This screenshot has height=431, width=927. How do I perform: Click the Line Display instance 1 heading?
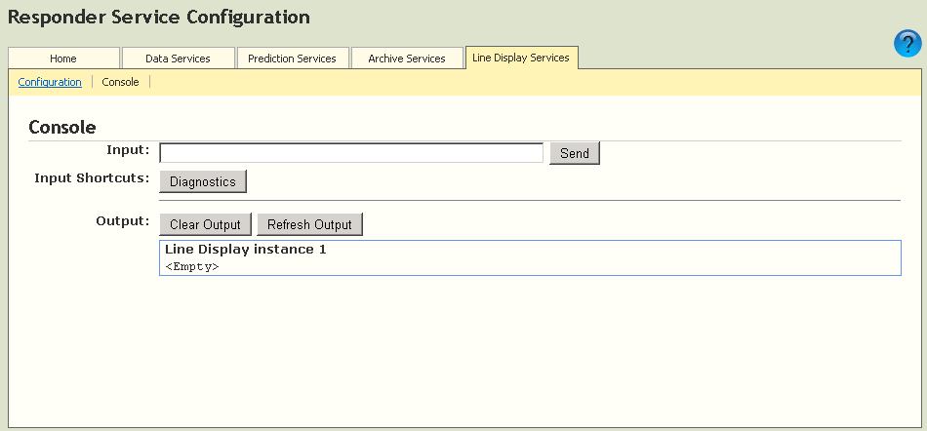tap(245, 250)
